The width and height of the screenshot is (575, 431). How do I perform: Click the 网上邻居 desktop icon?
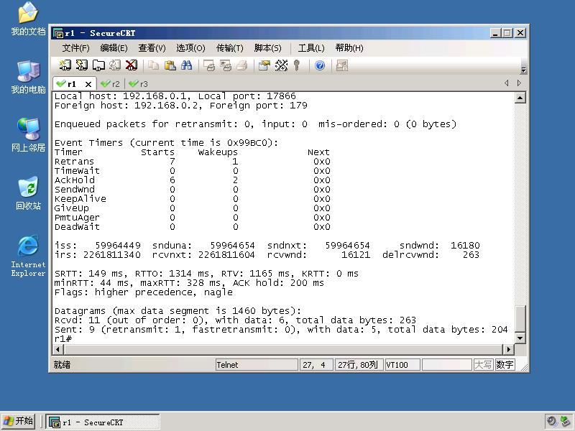pos(28,135)
